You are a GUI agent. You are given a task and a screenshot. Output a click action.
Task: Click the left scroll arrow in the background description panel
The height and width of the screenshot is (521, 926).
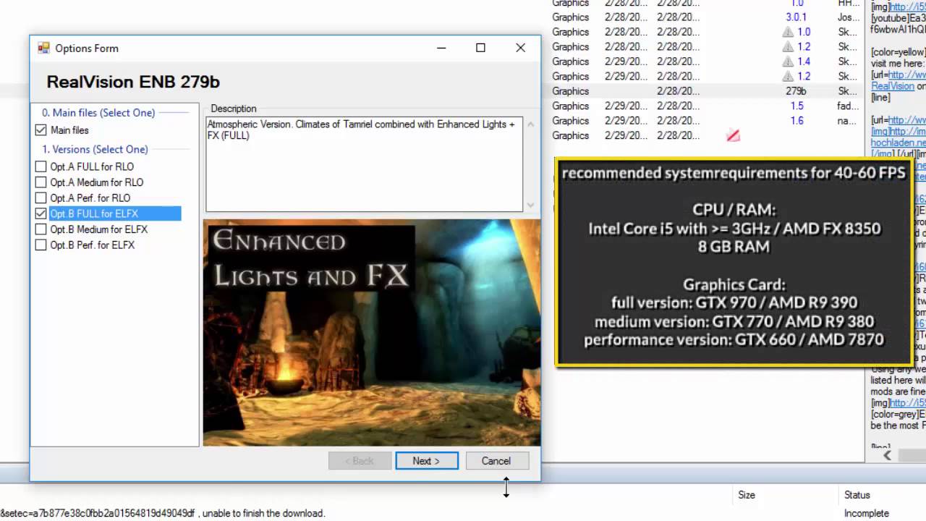(887, 455)
